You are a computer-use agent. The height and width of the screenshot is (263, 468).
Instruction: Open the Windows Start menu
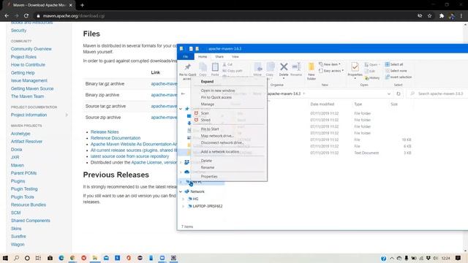(5, 258)
